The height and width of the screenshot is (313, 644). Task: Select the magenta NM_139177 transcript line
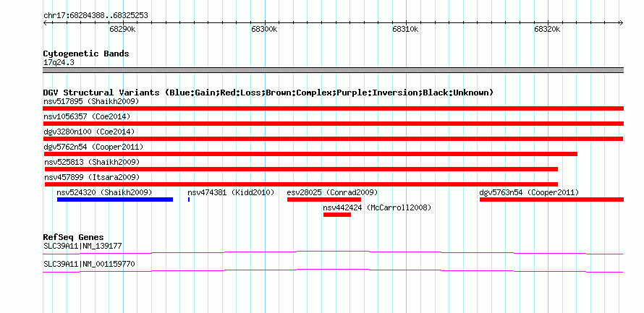(x=333, y=253)
